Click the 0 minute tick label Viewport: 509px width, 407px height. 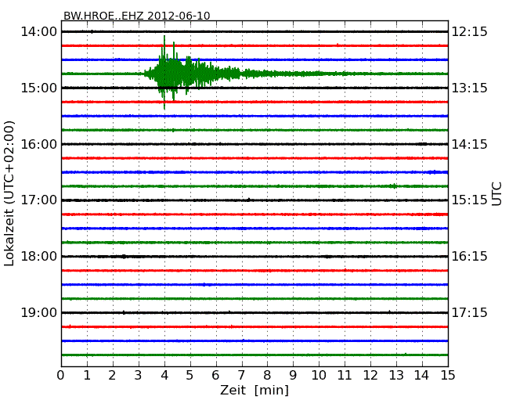61,376
